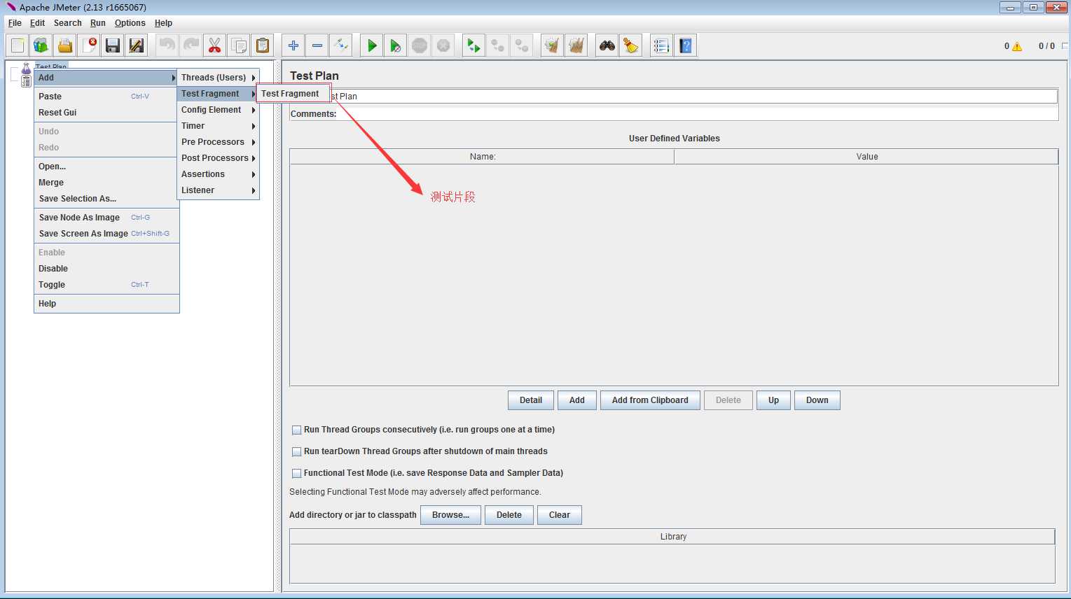Viewport: 1071px width, 599px height.
Task: Expand the Threads (Users) submenu
Action: (x=218, y=78)
